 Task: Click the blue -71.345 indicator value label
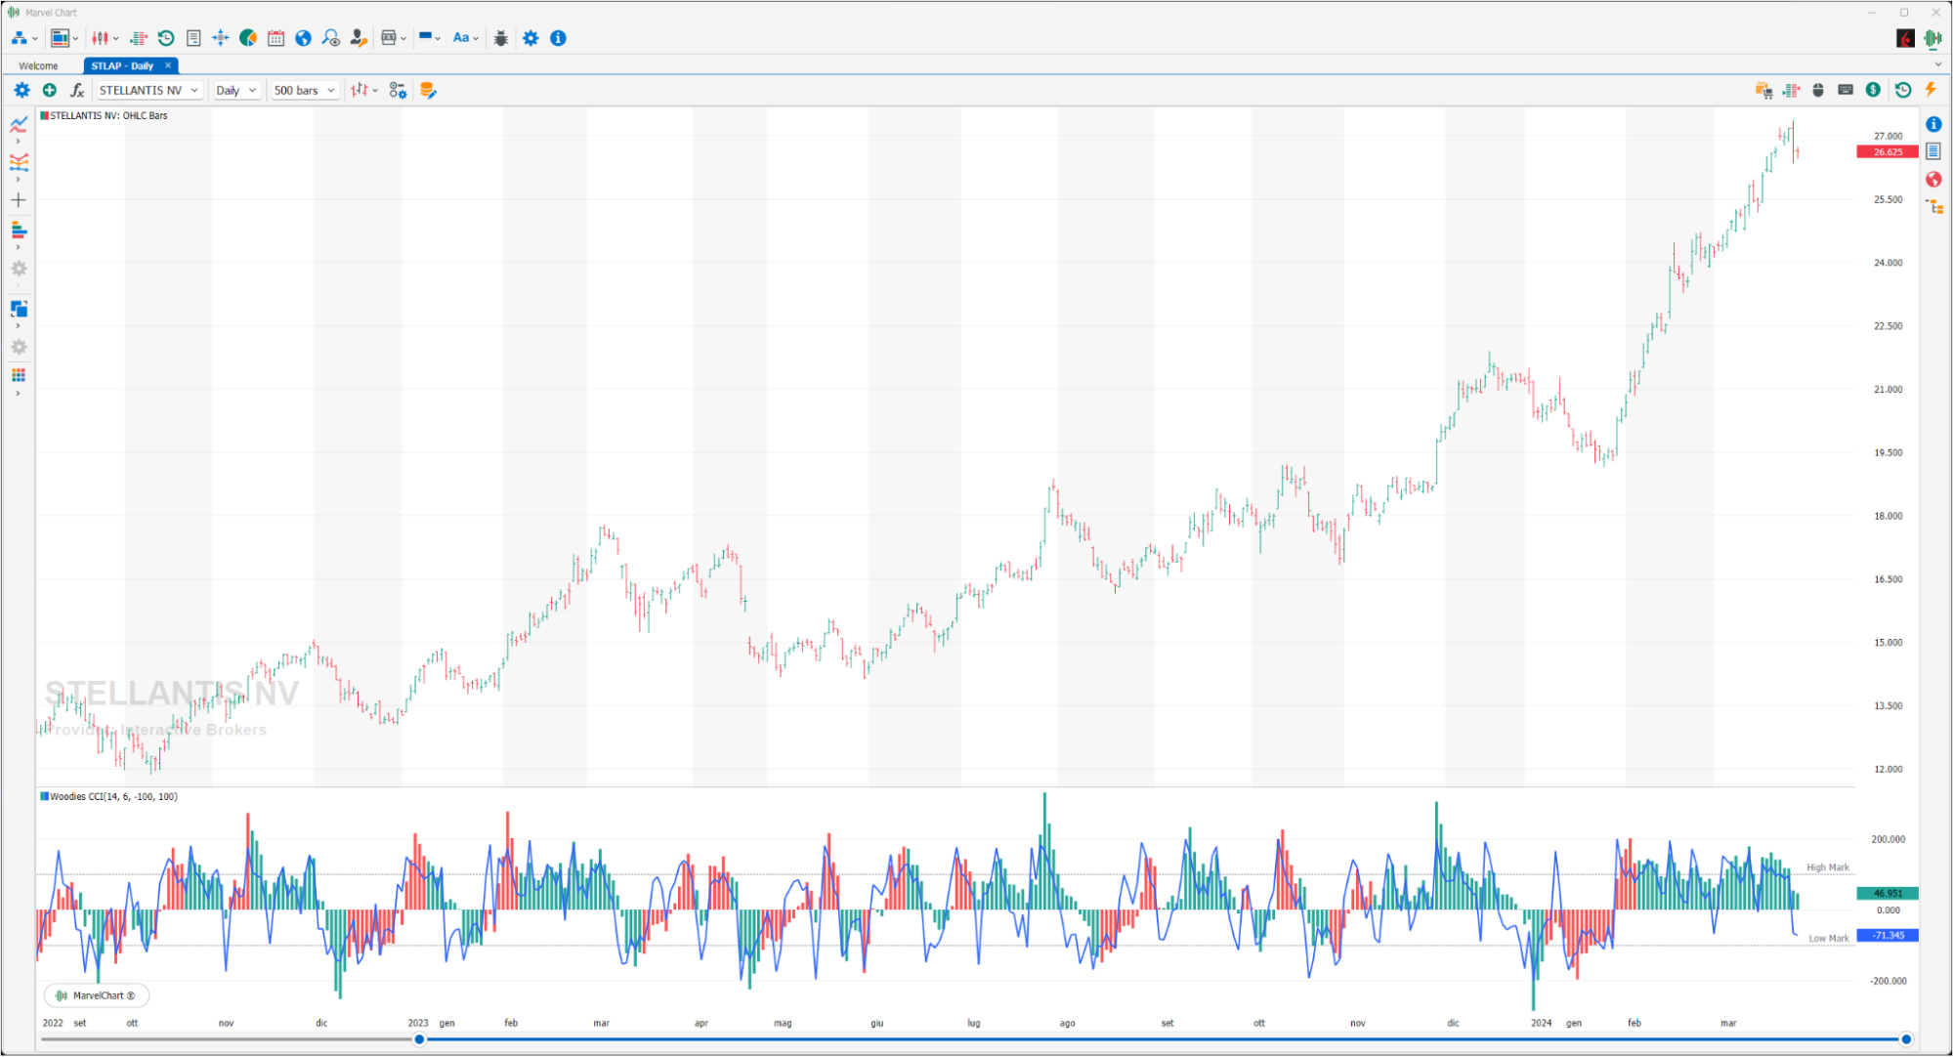[1887, 935]
